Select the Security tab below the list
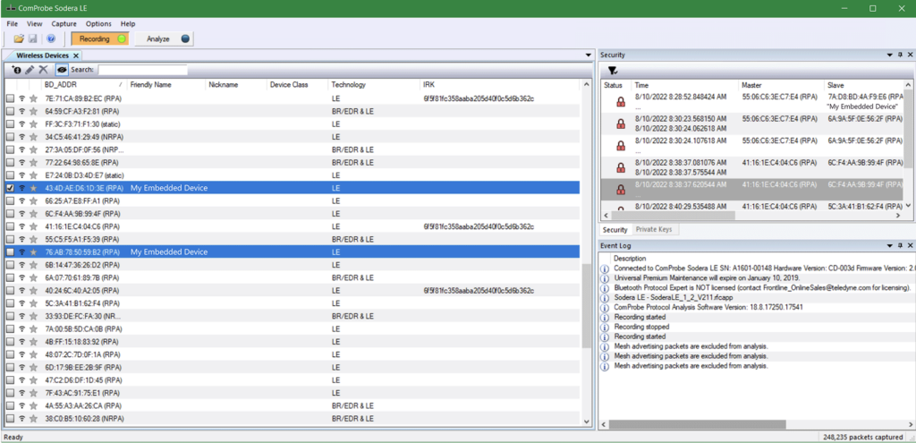 click(x=615, y=230)
